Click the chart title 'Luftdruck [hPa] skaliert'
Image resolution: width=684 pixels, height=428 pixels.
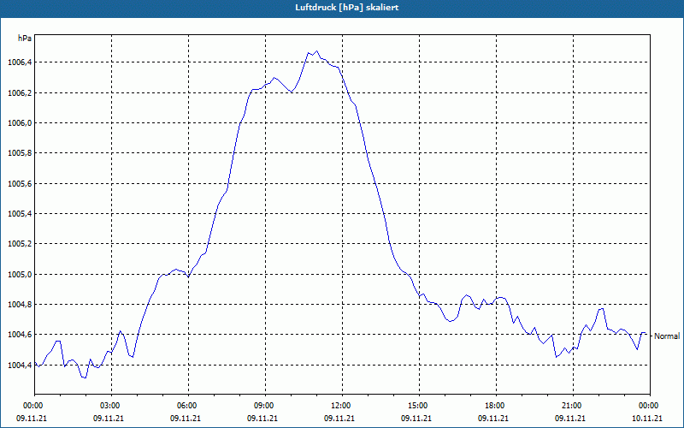point(346,8)
